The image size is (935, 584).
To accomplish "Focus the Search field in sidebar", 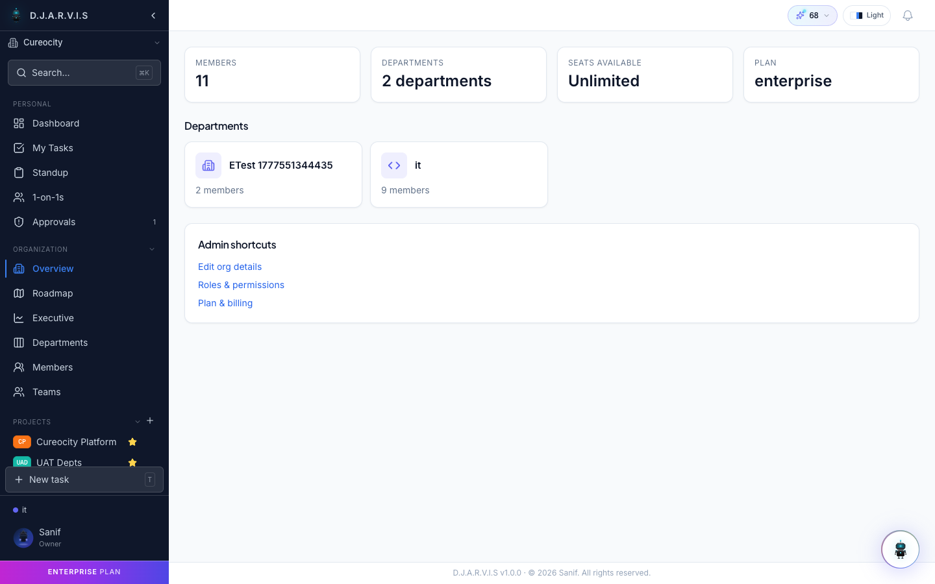I will pos(84,73).
